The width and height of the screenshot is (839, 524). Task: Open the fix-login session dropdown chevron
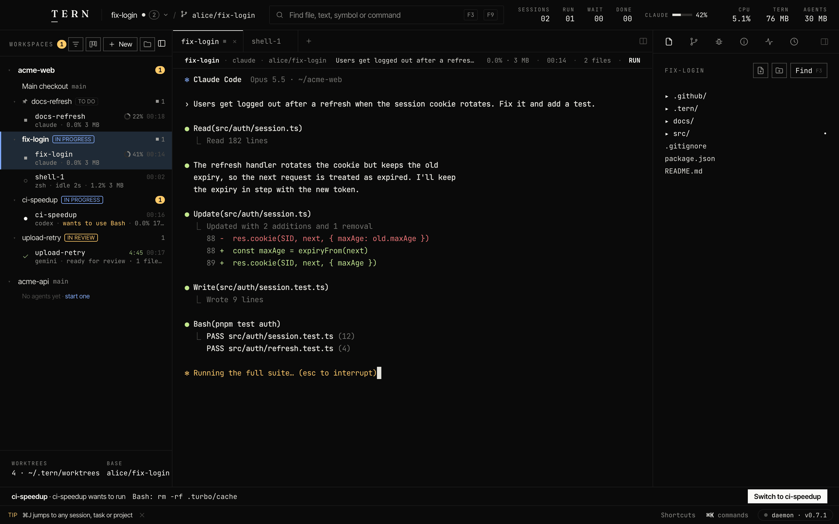click(x=166, y=15)
